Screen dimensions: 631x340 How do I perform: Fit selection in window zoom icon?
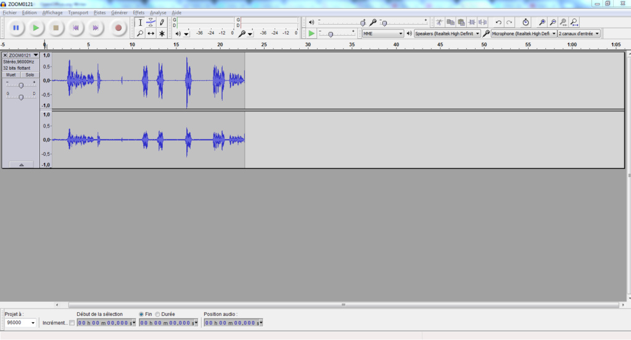563,23
